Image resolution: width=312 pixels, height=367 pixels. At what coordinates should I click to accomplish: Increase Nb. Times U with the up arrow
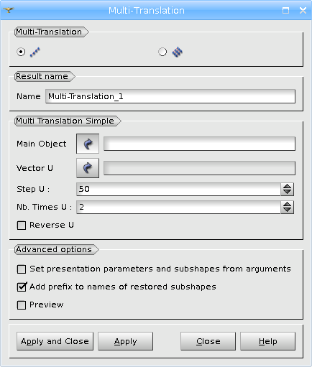[287, 204]
